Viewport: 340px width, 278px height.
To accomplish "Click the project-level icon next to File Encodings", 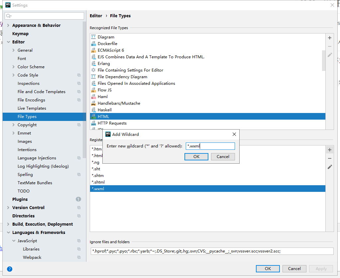I will tap(79, 100).
